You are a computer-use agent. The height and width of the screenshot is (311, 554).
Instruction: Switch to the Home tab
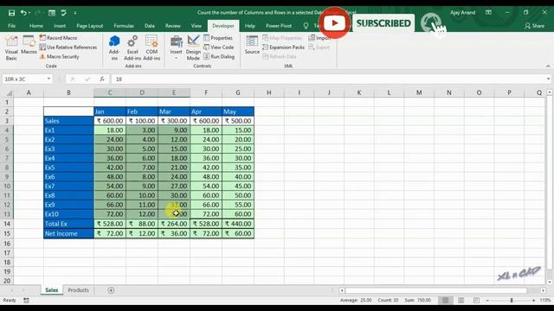coord(36,26)
